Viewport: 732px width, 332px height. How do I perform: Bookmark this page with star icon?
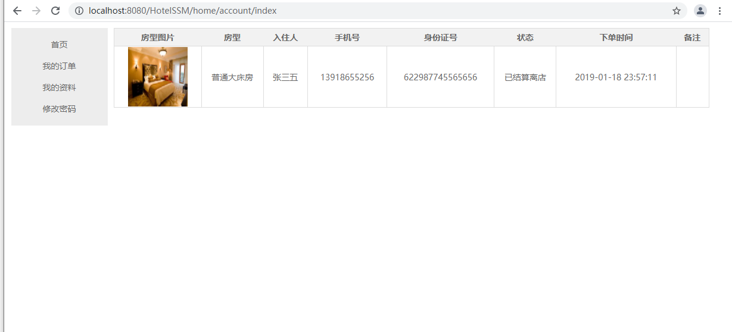[677, 11]
